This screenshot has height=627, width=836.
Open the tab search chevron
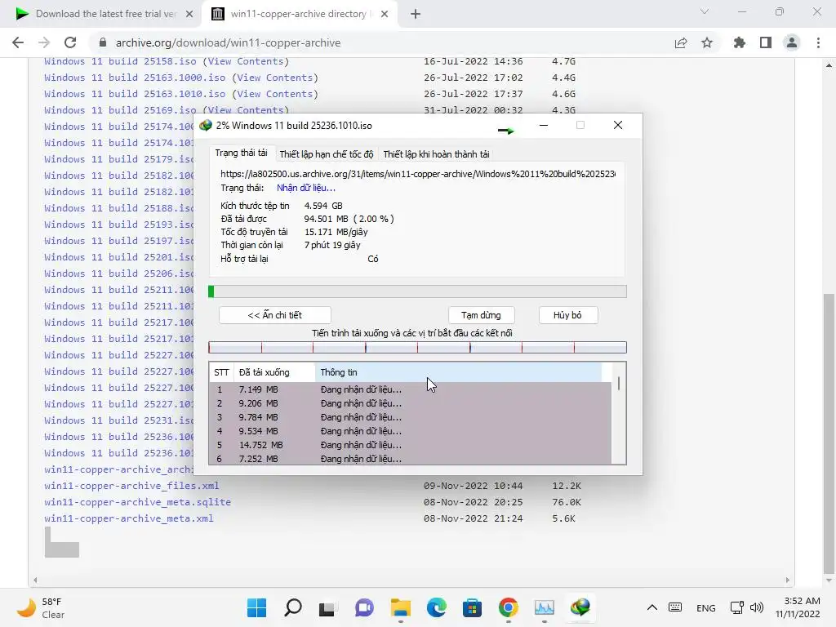[705, 11]
